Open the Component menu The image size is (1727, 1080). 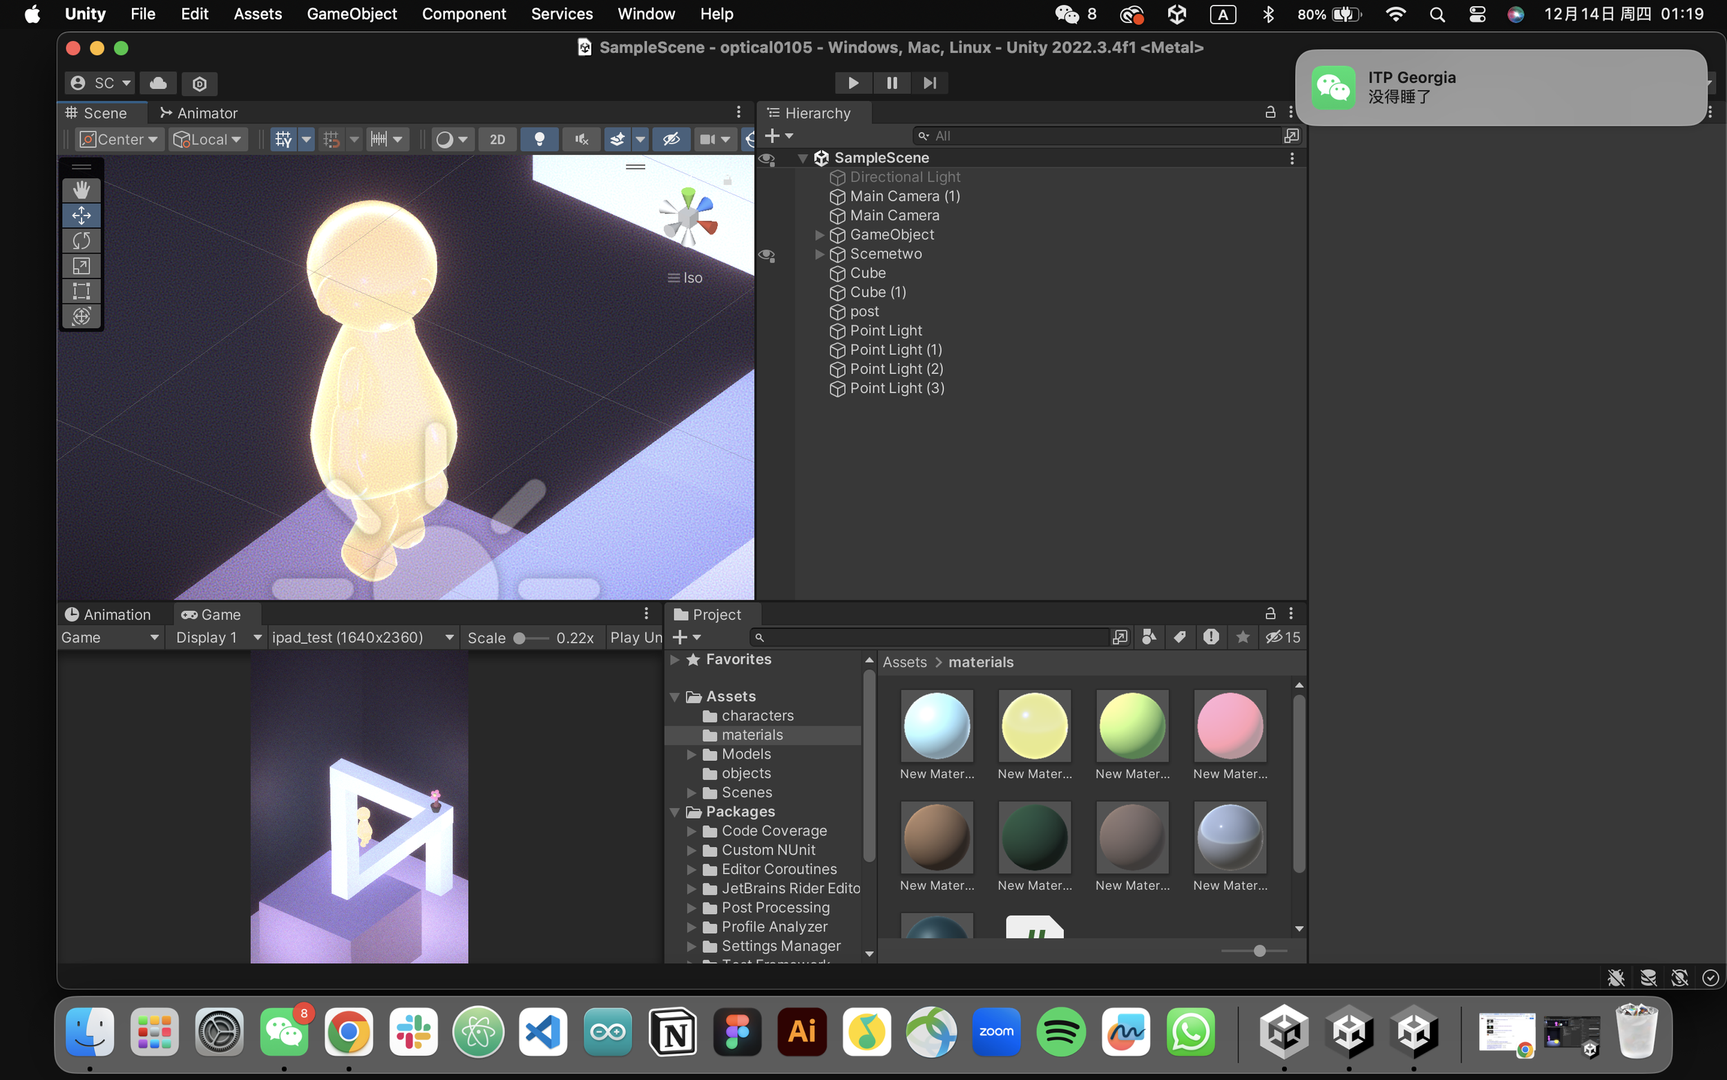point(464,14)
